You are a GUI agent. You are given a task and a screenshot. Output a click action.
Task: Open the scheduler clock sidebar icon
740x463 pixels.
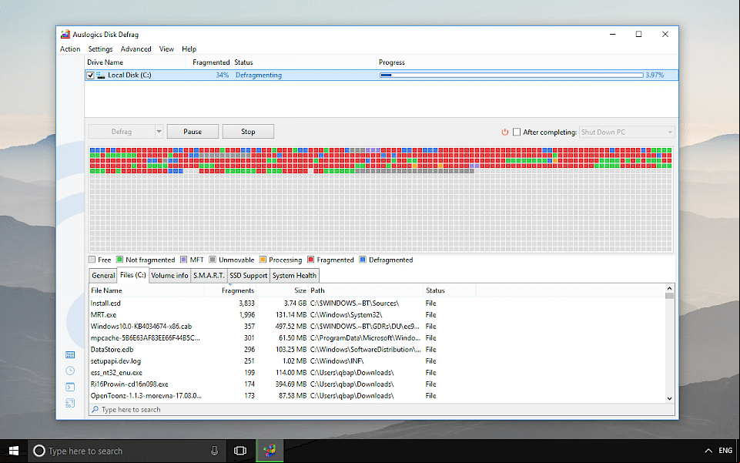70,371
